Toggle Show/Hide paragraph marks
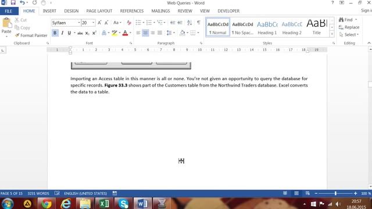 pyautogui.click(x=199, y=23)
